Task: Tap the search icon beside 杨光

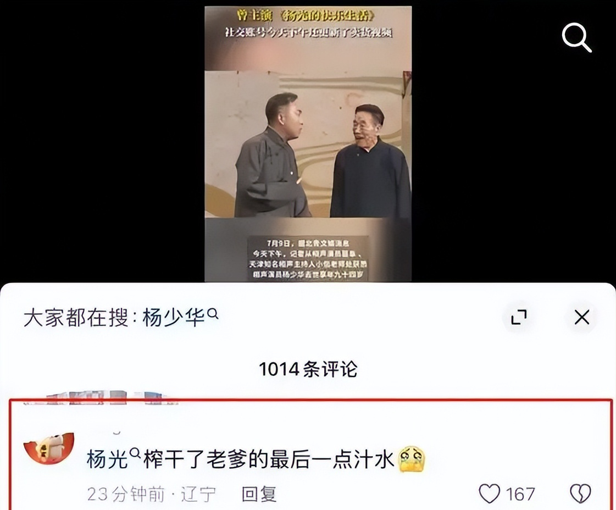Action: pos(135,453)
